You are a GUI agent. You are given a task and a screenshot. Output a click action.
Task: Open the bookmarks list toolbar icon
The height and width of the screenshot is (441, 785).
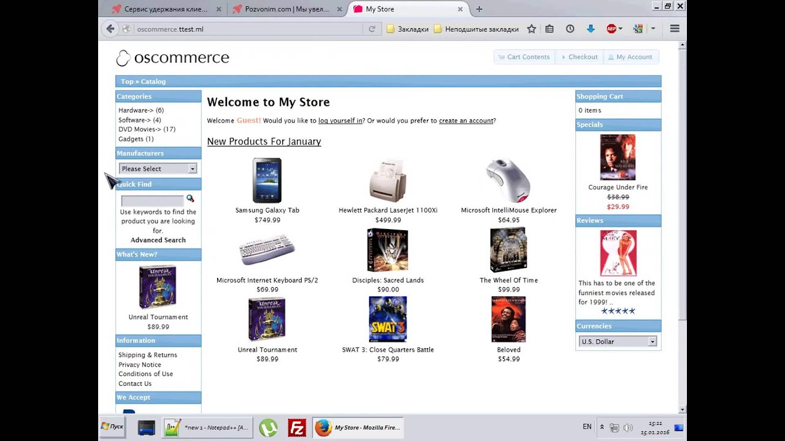pos(549,29)
